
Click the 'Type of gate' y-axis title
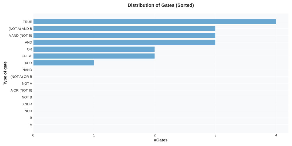[x=5, y=73]
